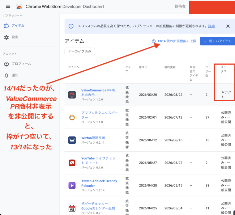Open the アイテム section in sidebar
Image resolution: width=235 pixels, height=215 pixels.
pos(18,26)
